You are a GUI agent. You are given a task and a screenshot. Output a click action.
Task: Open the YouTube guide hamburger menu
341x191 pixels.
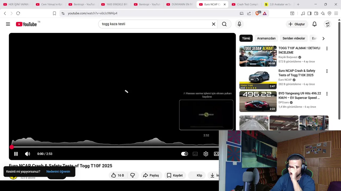8,24
